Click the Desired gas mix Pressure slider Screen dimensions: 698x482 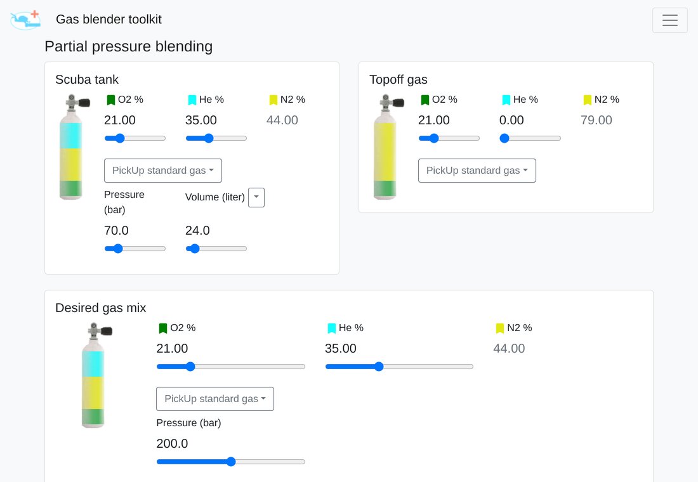coord(230,462)
